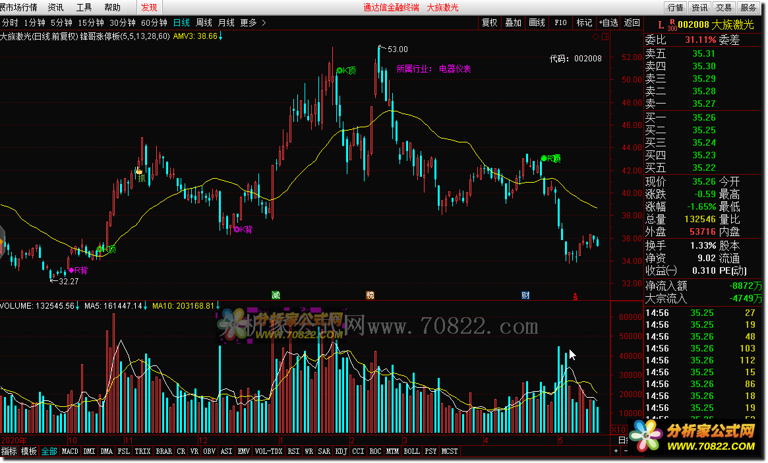The image size is (768, 463).
Task: Click the red L icon beside stock code
Action: pos(661,25)
